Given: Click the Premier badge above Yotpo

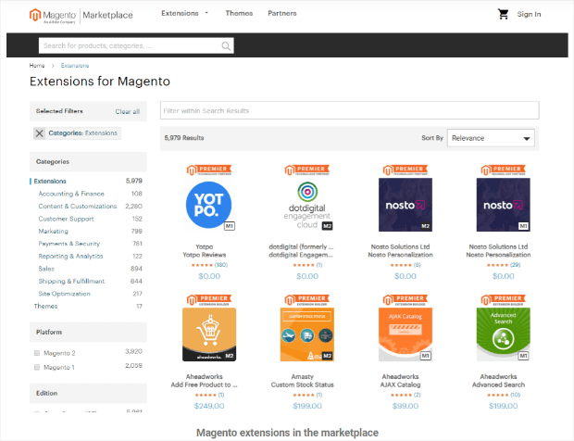Looking at the screenshot, I should (x=208, y=170).
